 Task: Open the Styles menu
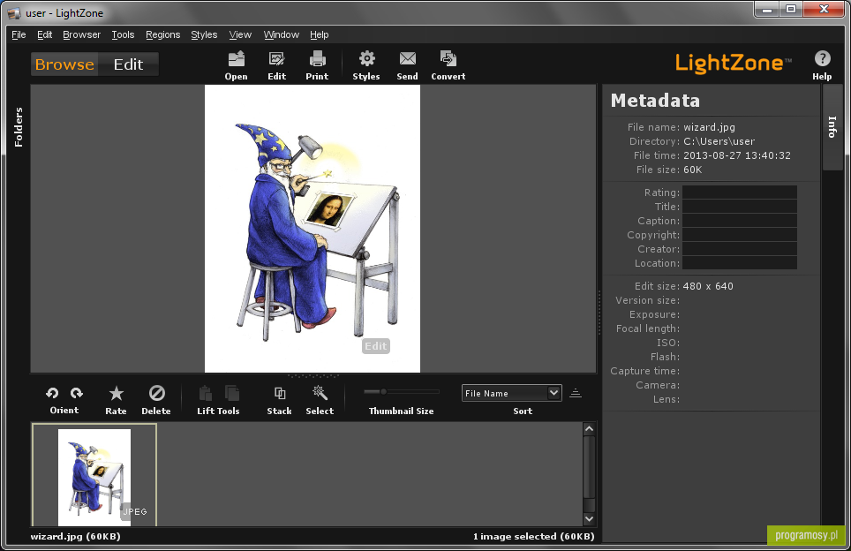point(204,34)
